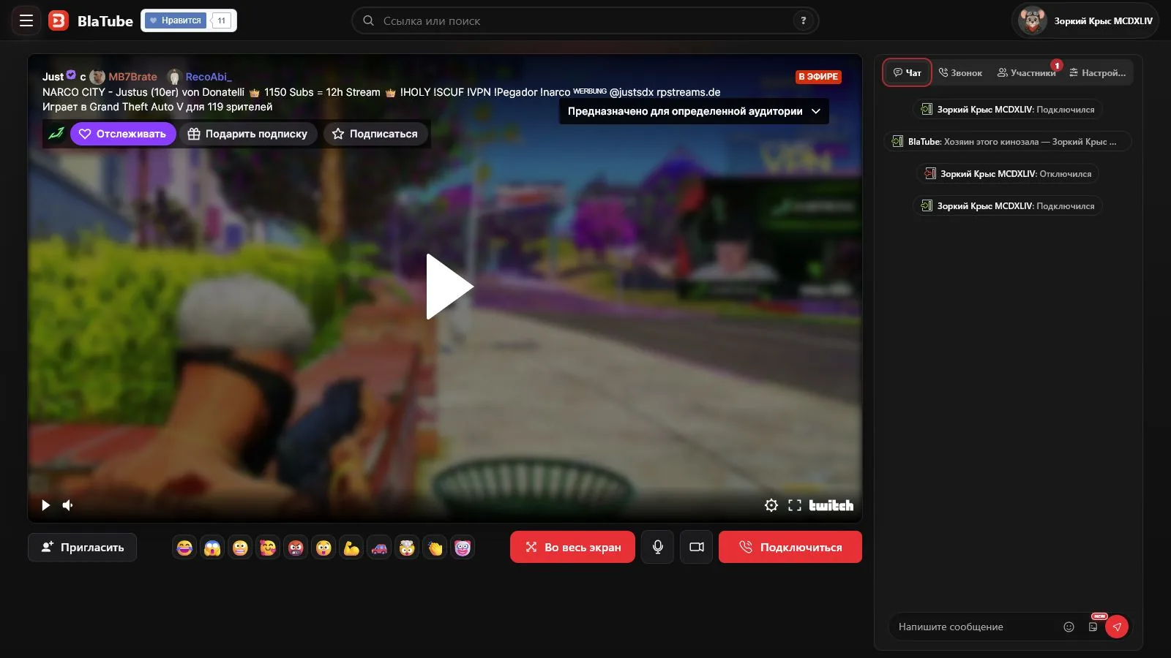Click the Напишите сообщение message field
The height and width of the screenshot is (658, 1171).
pyautogui.click(x=975, y=627)
